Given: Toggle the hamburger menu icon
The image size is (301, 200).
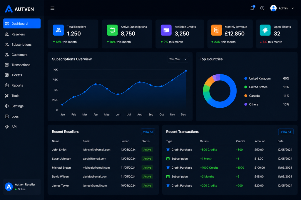Looking at the screenshot, I should pyautogui.click(x=52, y=8).
